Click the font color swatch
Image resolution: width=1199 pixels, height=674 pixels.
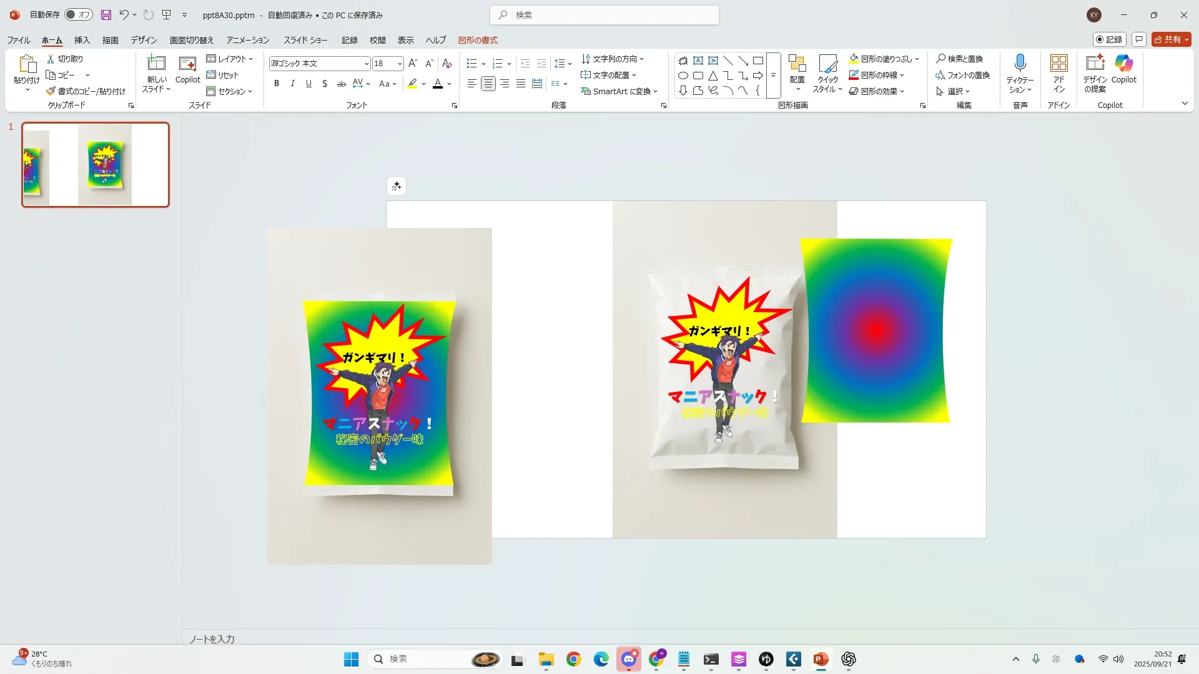coord(438,84)
